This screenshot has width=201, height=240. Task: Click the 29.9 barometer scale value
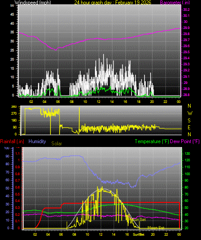click(186, 28)
